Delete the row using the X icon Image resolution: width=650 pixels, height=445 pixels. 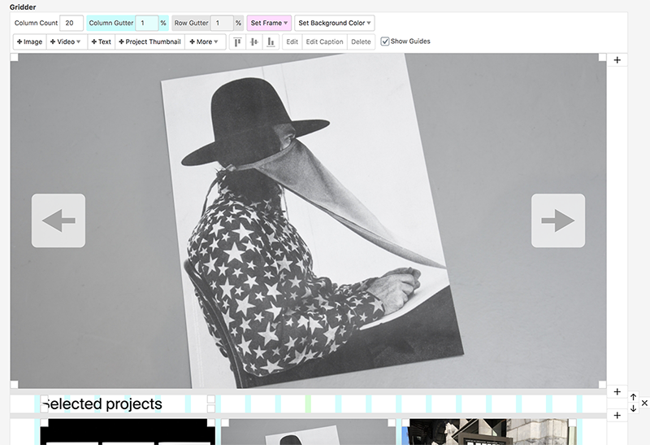click(644, 403)
